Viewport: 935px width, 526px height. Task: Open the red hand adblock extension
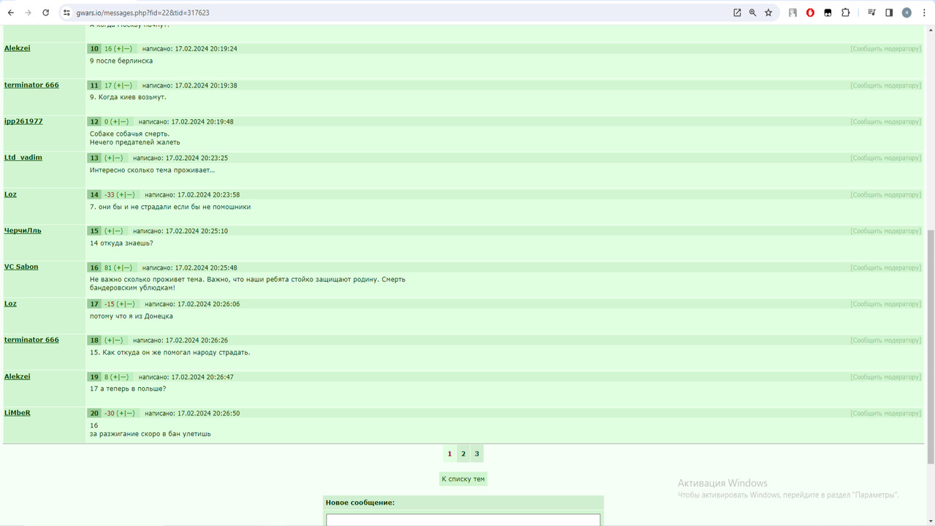coord(810,12)
